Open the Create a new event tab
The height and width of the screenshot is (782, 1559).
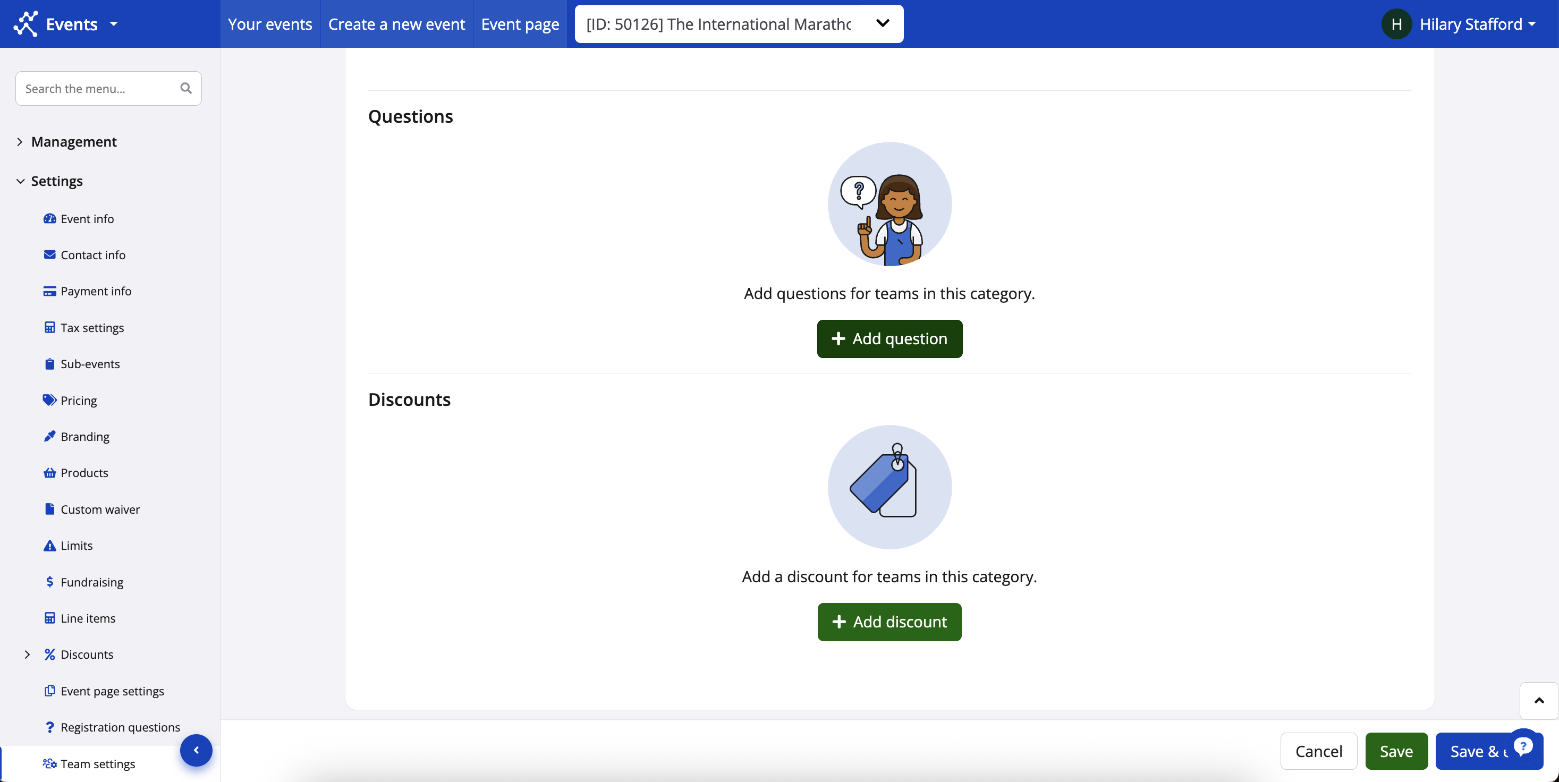point(396,24)
